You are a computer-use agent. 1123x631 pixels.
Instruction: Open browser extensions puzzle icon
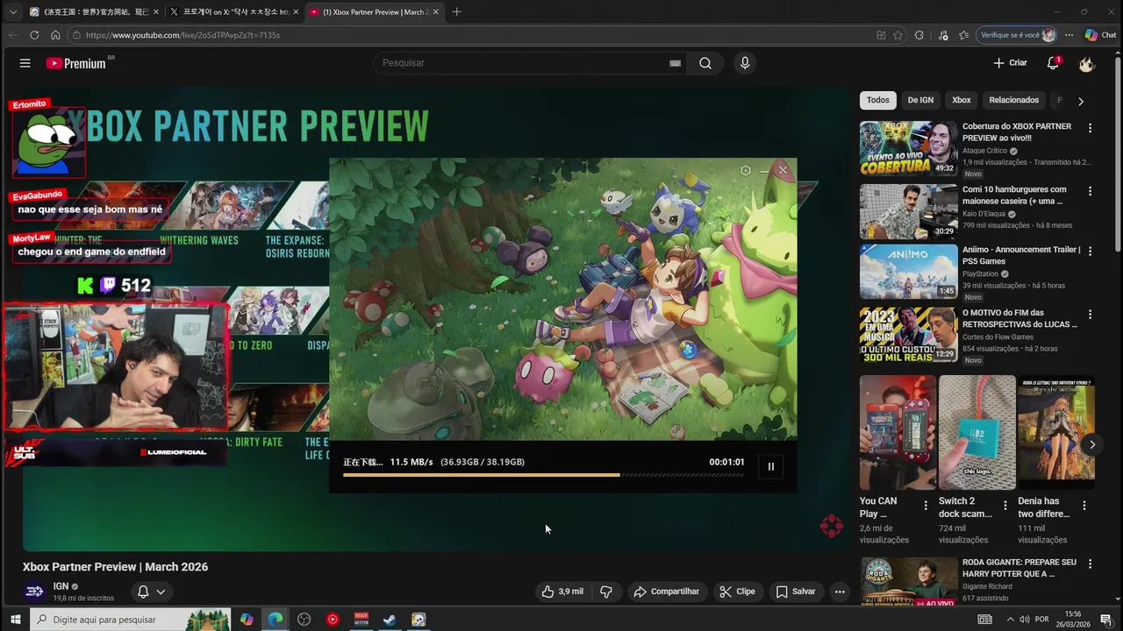919,35
